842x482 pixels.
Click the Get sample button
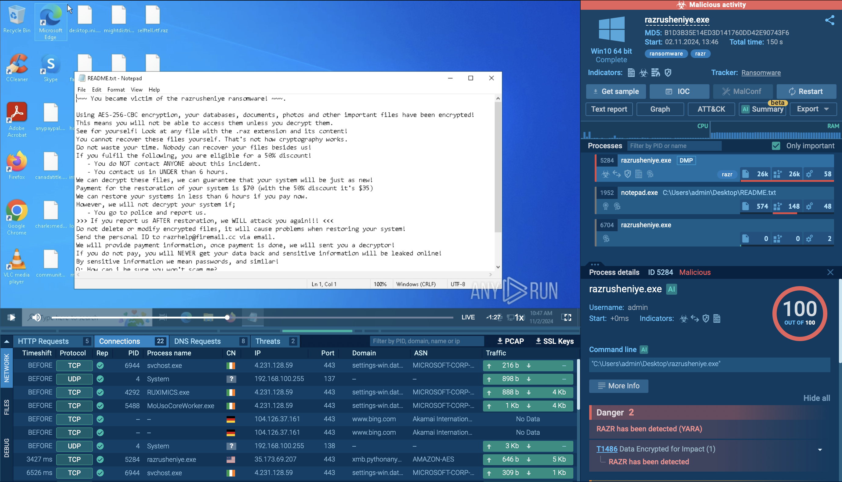(x=616, y=92)
